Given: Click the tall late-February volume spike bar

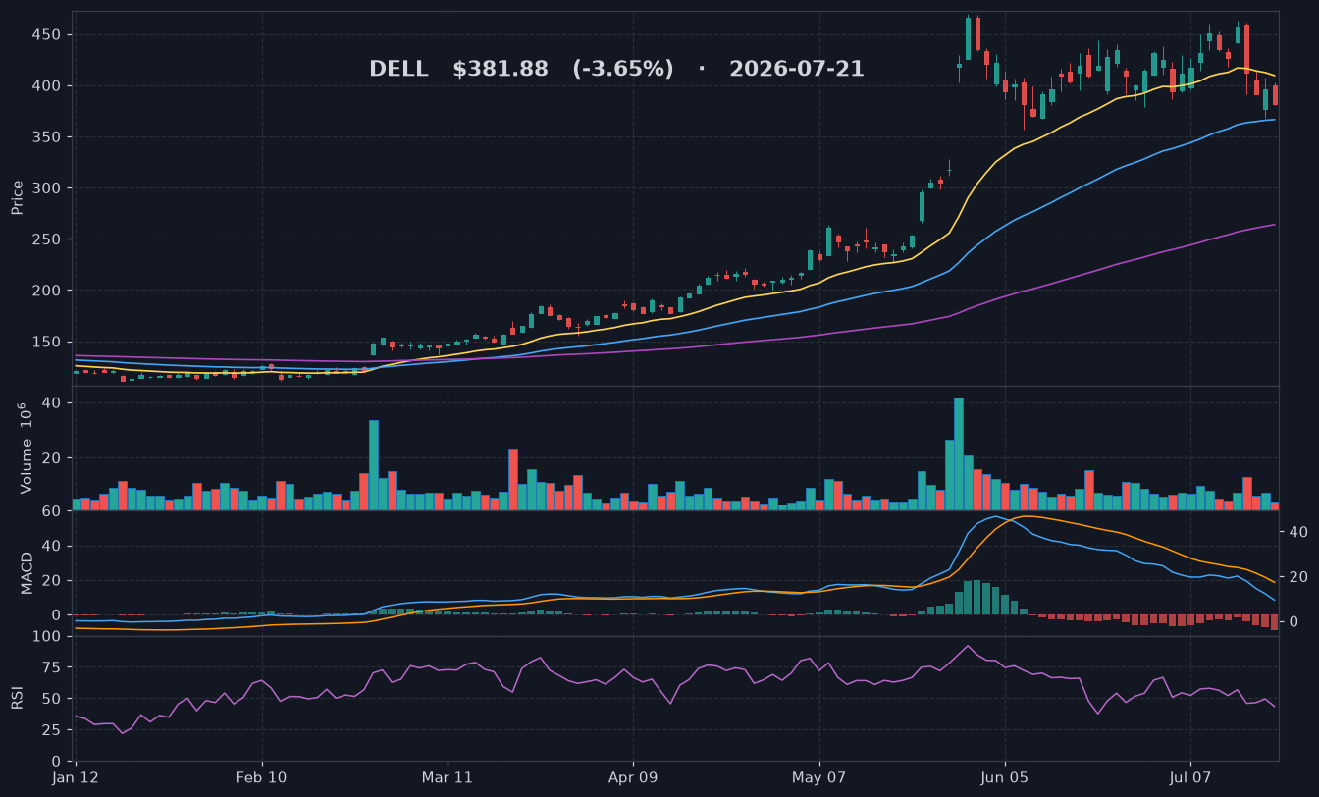Looking at the screenshot, I should point(374,465).
